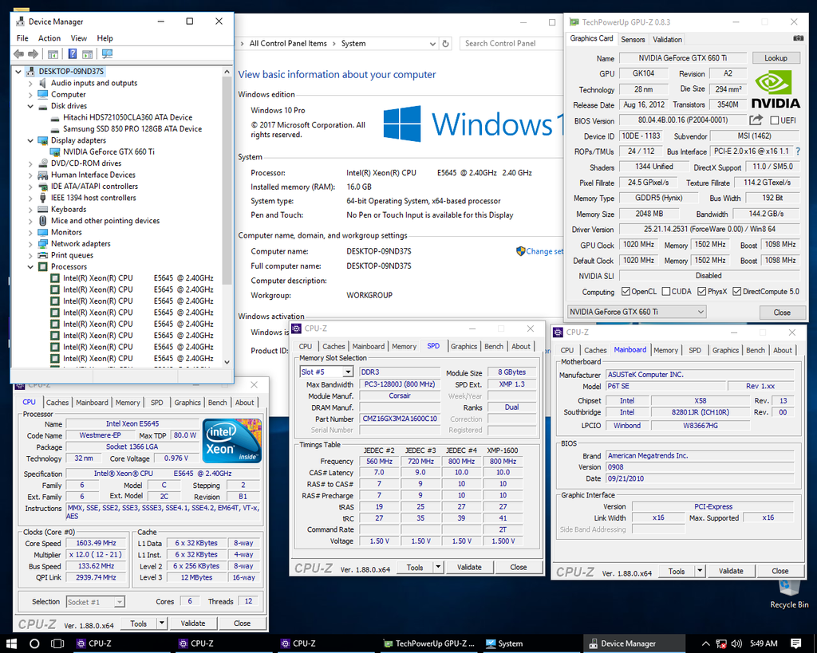Click the Bus Interface question mark icon
The image size is (817, 653).
(x=797, y=151)
